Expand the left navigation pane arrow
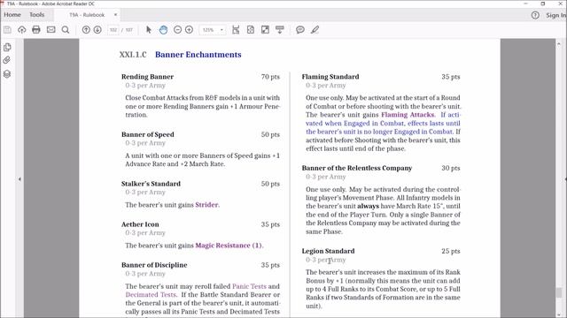This screenshot has width=567, height=318. coord(19,179)
